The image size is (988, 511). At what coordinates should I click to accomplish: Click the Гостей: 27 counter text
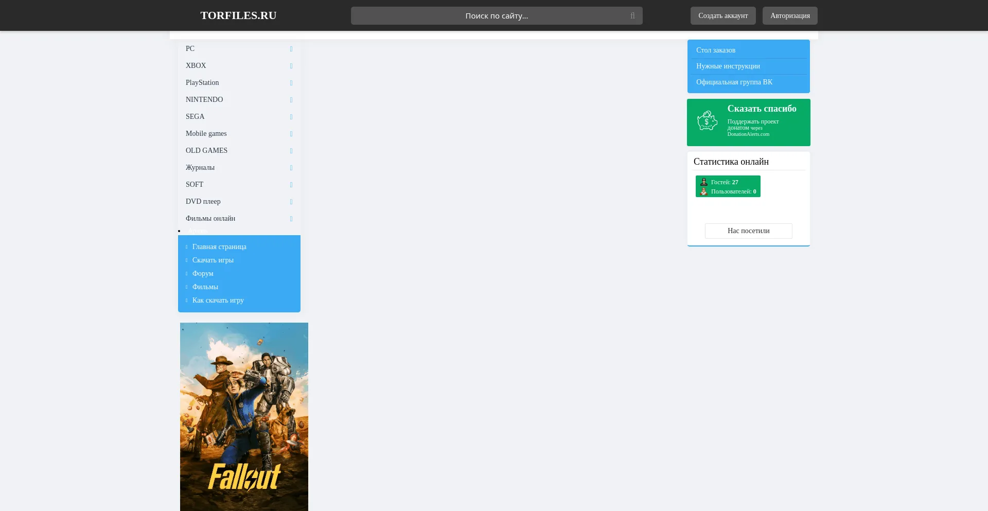click(x=725, y=182)
